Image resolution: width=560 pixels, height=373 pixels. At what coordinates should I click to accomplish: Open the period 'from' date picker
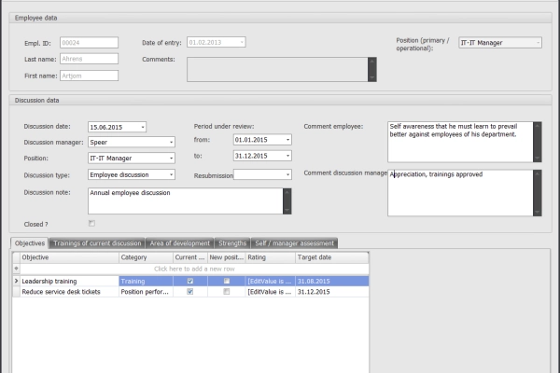pyautogui.click(x=287, y=140)
